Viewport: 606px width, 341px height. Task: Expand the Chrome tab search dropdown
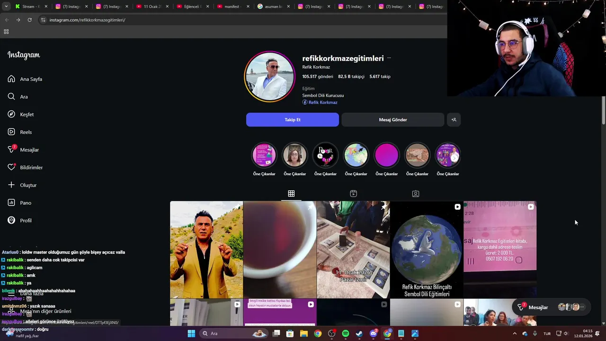pos(6,7)
